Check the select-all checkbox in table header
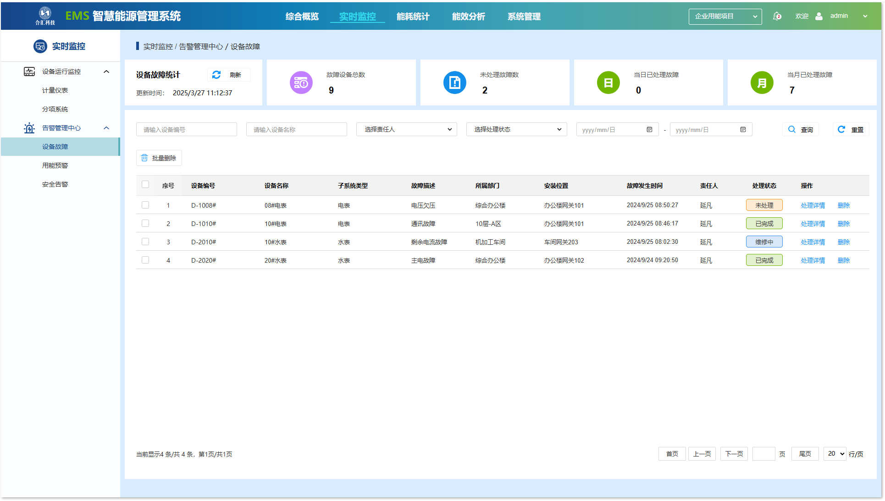 tap(145, 185)
